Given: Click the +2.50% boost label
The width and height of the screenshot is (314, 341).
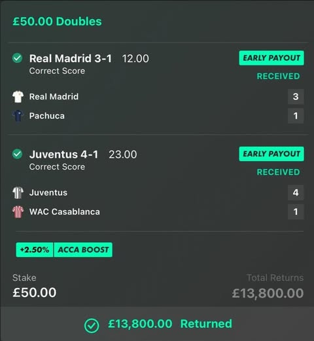Looking at the screenshot, I should (x=35, y=250).
